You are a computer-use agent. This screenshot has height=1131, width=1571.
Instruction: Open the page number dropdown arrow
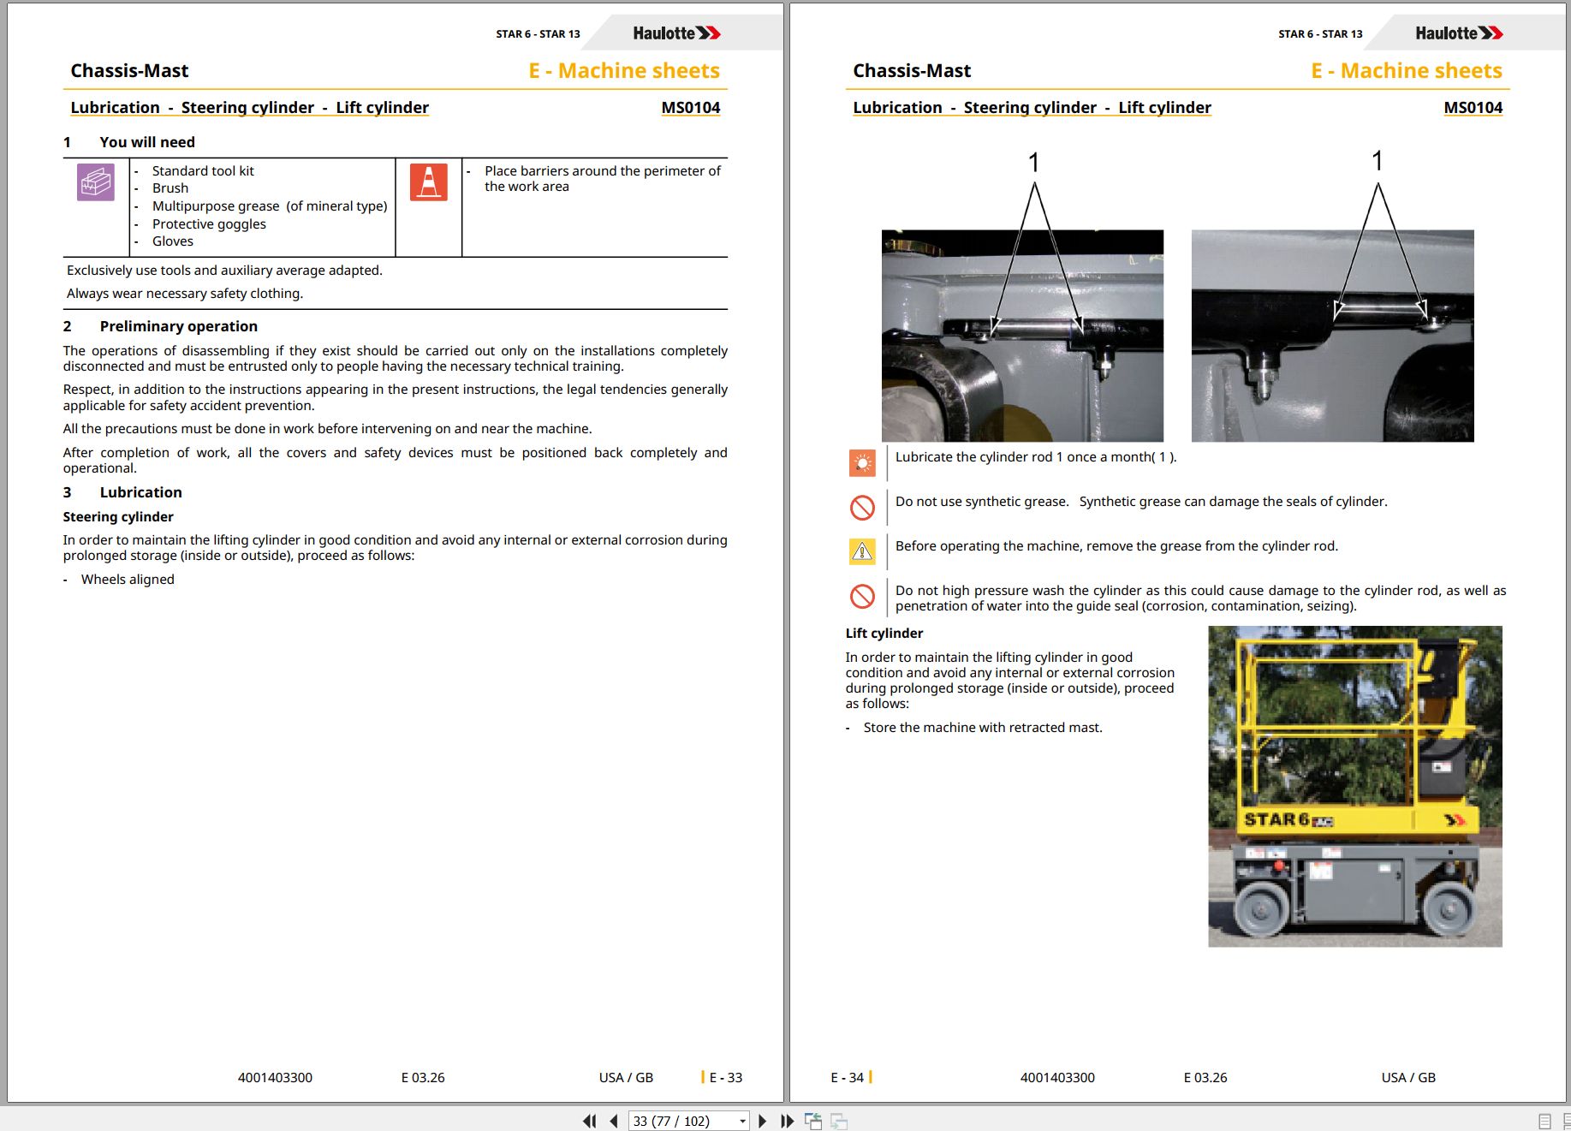tap(742, 1121)
